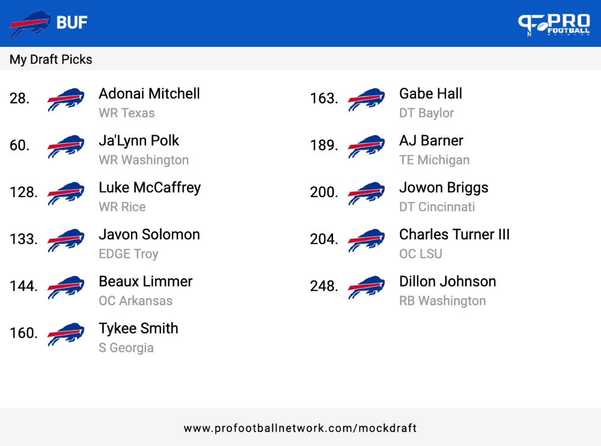Click the Bills icon beside pick 60
This screenshot has width=601, height=446.
[66, 146]
